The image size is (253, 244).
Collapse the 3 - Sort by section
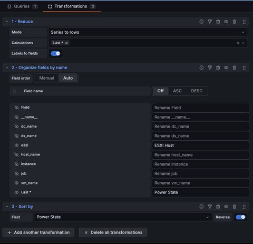(x=7, y=207)
